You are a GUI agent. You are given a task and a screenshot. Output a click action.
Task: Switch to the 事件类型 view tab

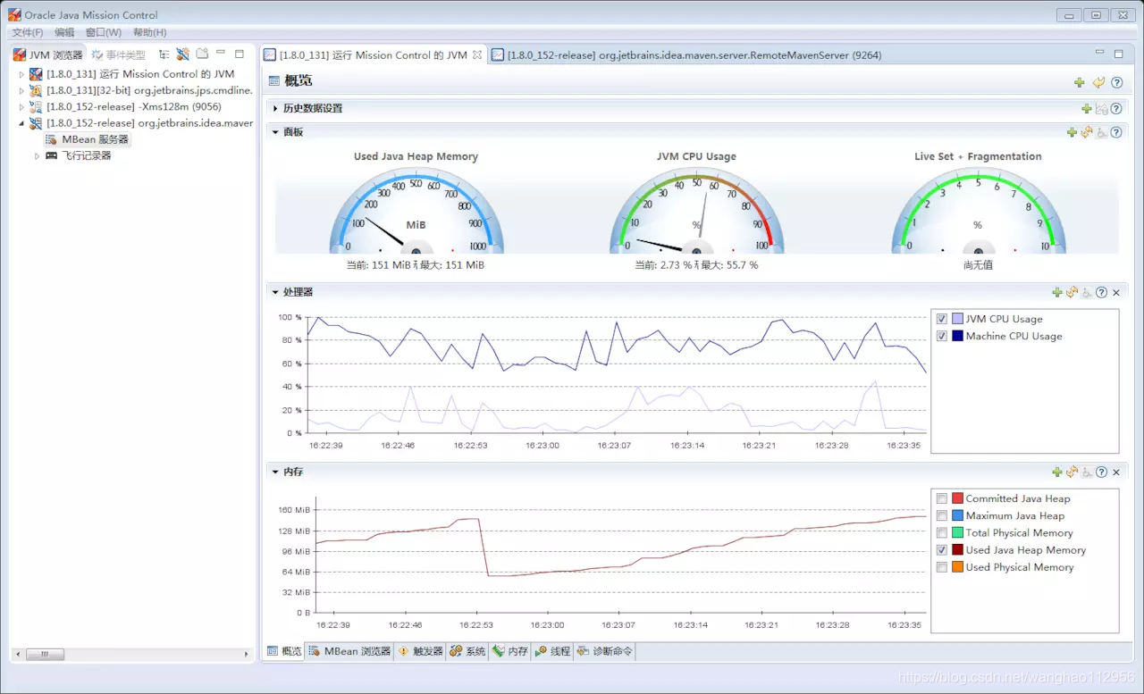[118, 55]
